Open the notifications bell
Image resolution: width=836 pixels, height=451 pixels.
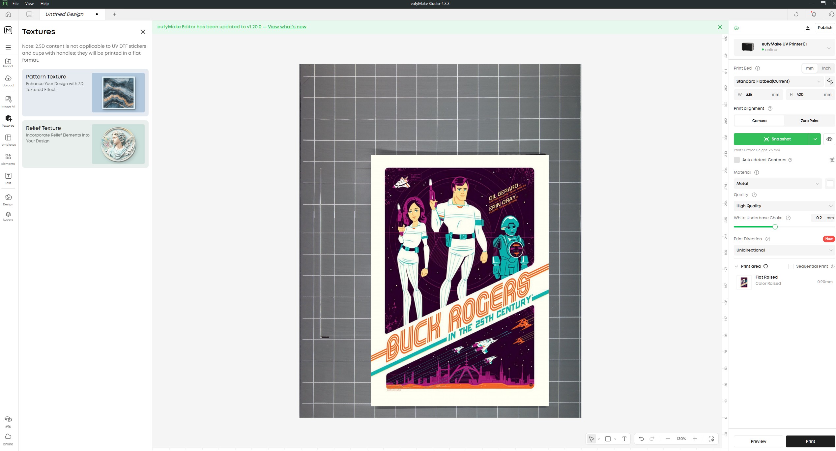[x=814, y=14]
